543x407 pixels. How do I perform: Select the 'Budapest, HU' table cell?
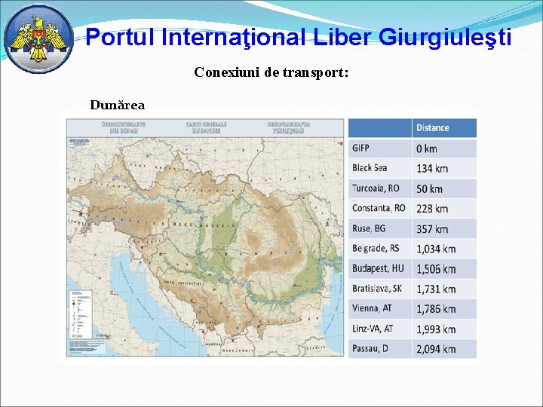tap(380, 269)
